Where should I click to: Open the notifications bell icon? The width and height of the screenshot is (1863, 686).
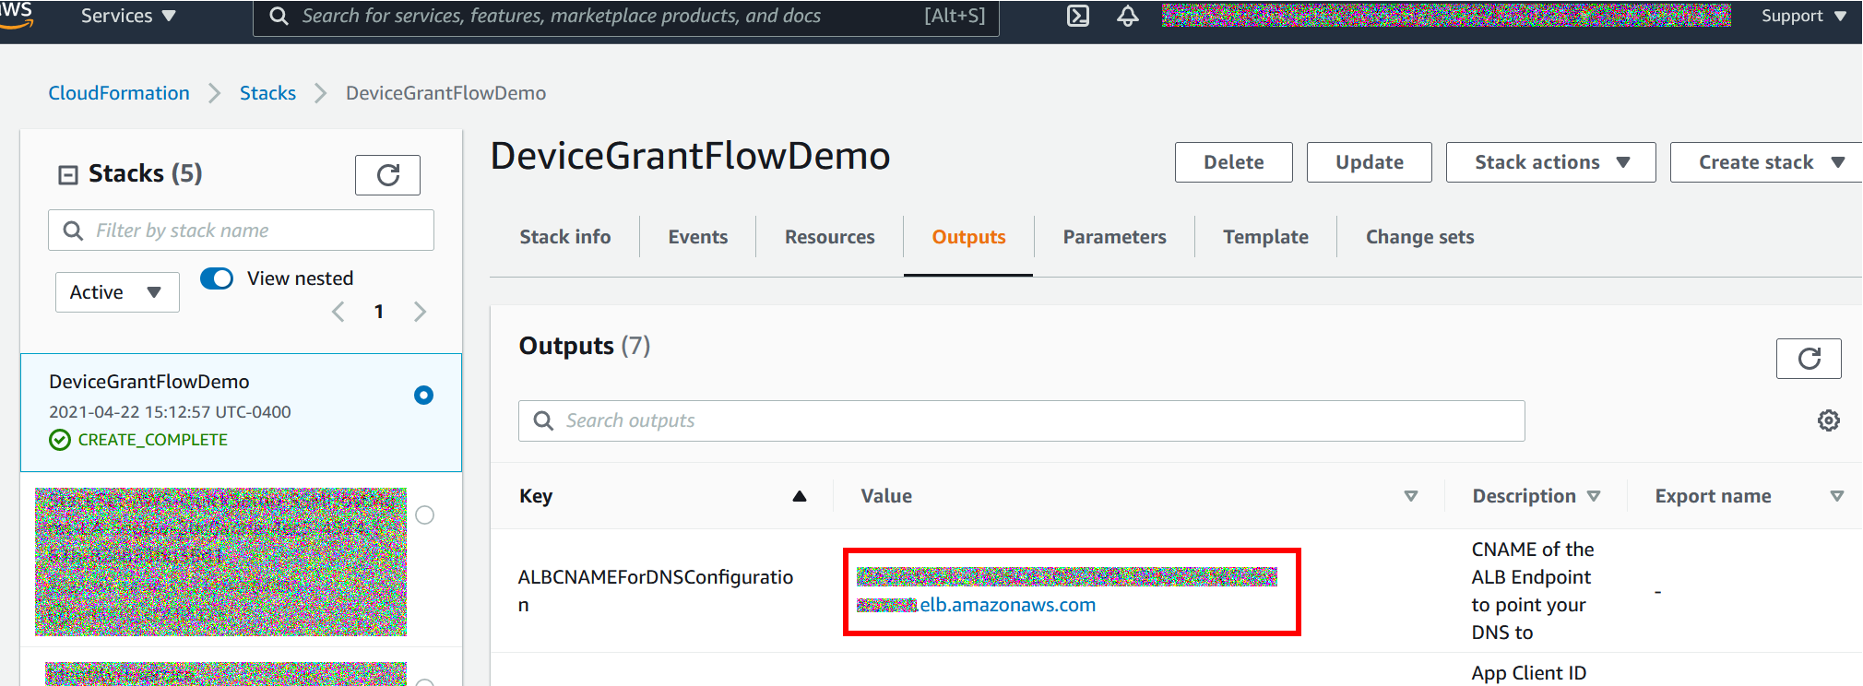(1127, 16)
